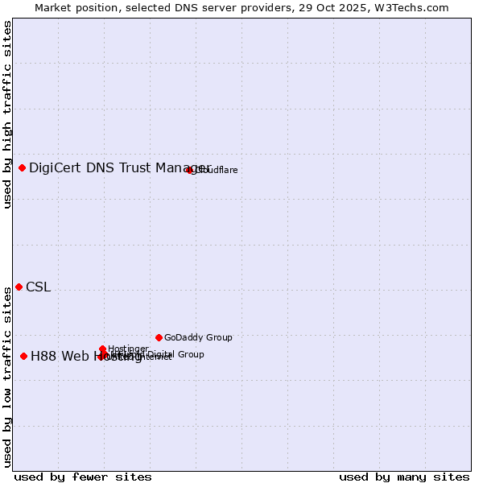The width and height of the screenshot is (483, 483).
Task: Select the Hostinger data point marker
Action: click(103, 349)
